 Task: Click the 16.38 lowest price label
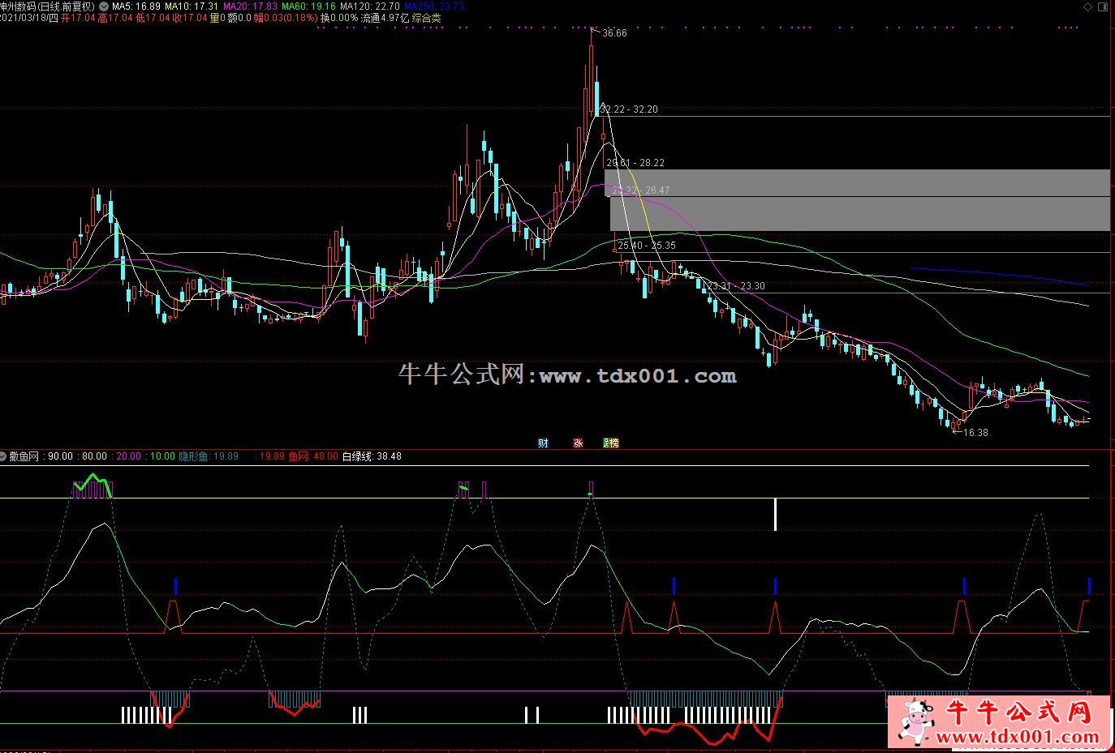pyautogui.click(x=975, y=433)
